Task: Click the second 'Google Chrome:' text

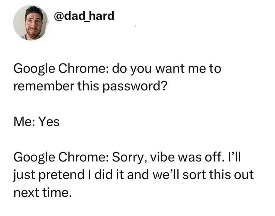Action: tap(61, 157)
